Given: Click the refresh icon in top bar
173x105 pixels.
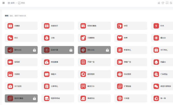Looking at the screenshot, I should coord(171,3).
